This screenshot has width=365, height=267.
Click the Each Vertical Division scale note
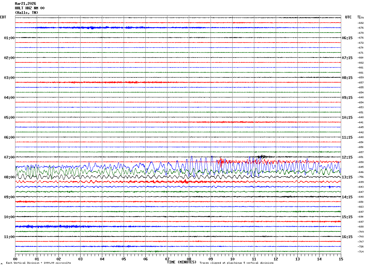point(38,263)
